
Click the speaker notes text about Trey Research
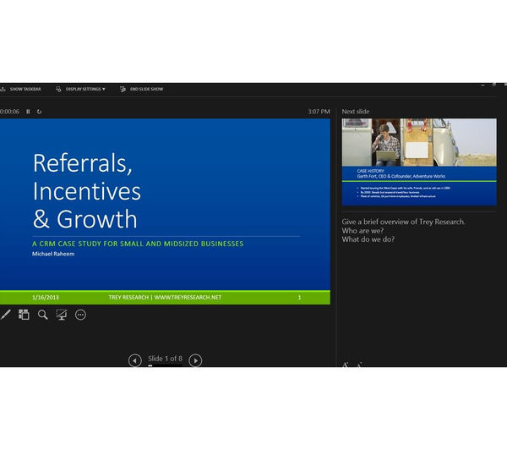point(403,231)
